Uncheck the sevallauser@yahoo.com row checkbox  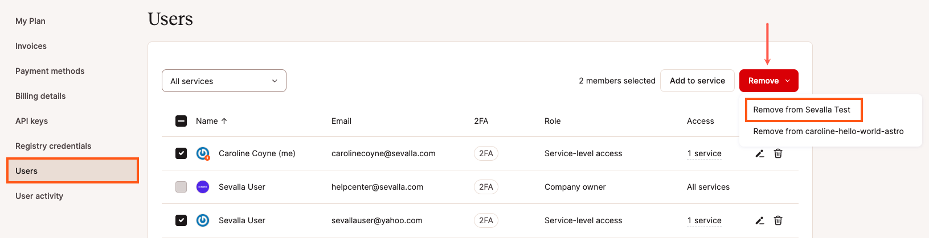point(181,220)
